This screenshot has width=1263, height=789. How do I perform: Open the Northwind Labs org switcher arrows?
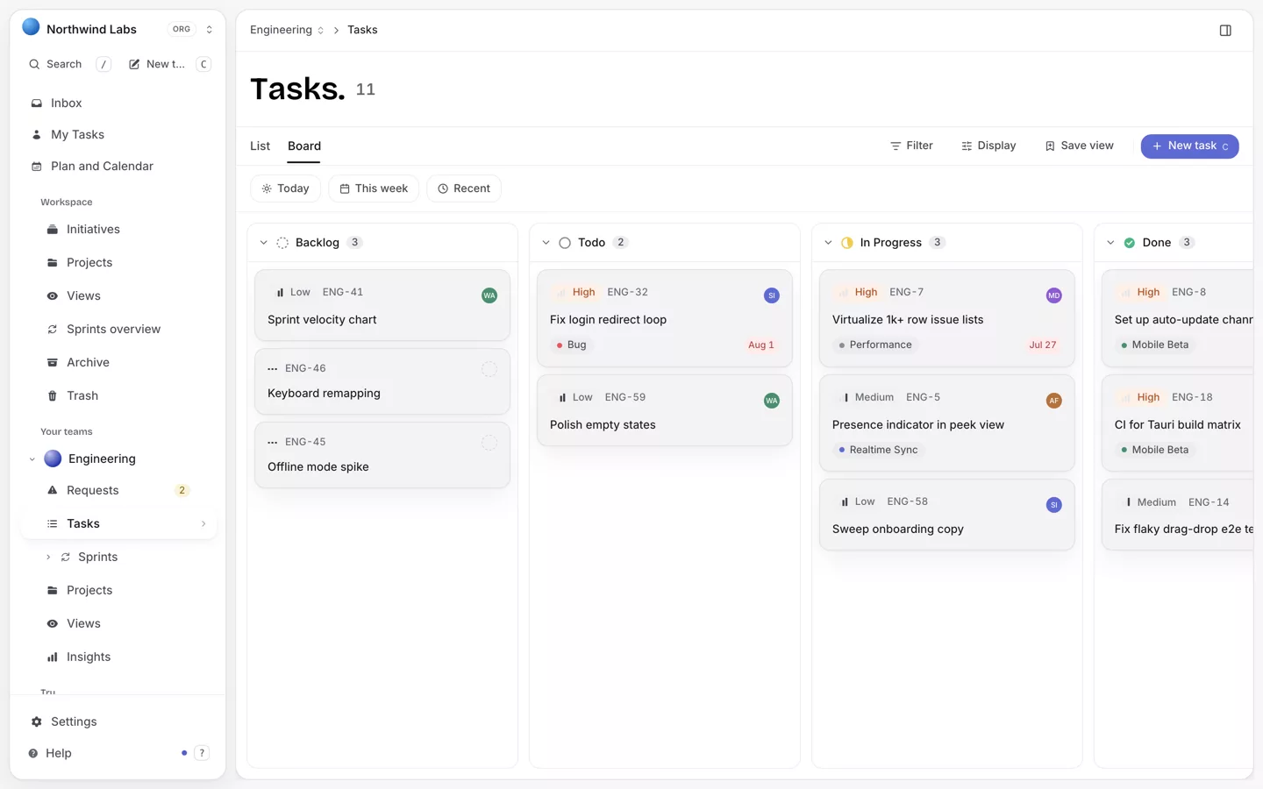(x=209, y=30)
